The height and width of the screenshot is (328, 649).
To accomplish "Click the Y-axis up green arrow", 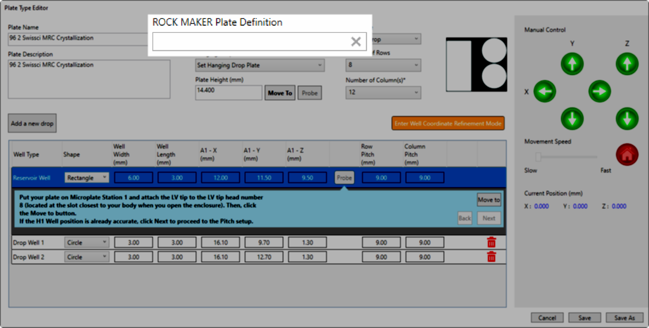I will click(572, 64).
